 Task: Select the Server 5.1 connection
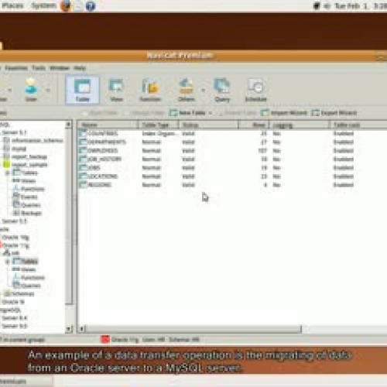pos(14,132)
